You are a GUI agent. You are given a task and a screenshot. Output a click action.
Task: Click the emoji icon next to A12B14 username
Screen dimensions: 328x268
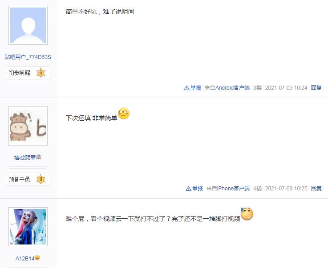coord(37,257)
